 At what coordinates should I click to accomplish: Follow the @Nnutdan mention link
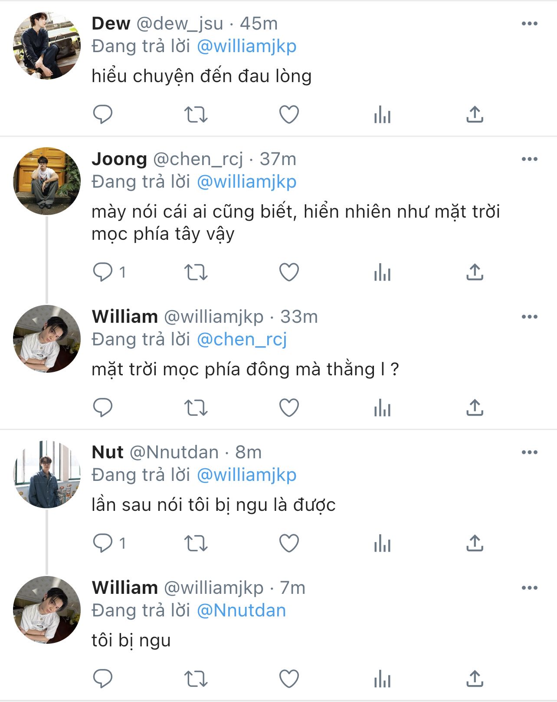tap(241, 611)
